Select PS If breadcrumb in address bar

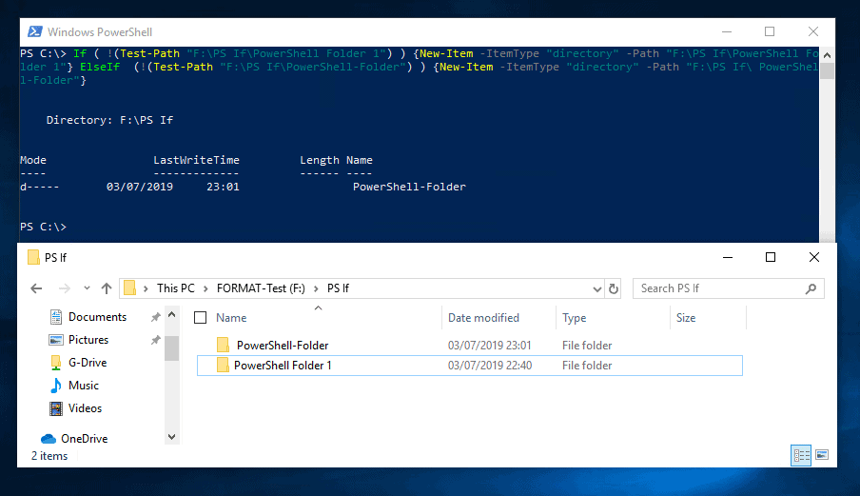pos(338,288)
